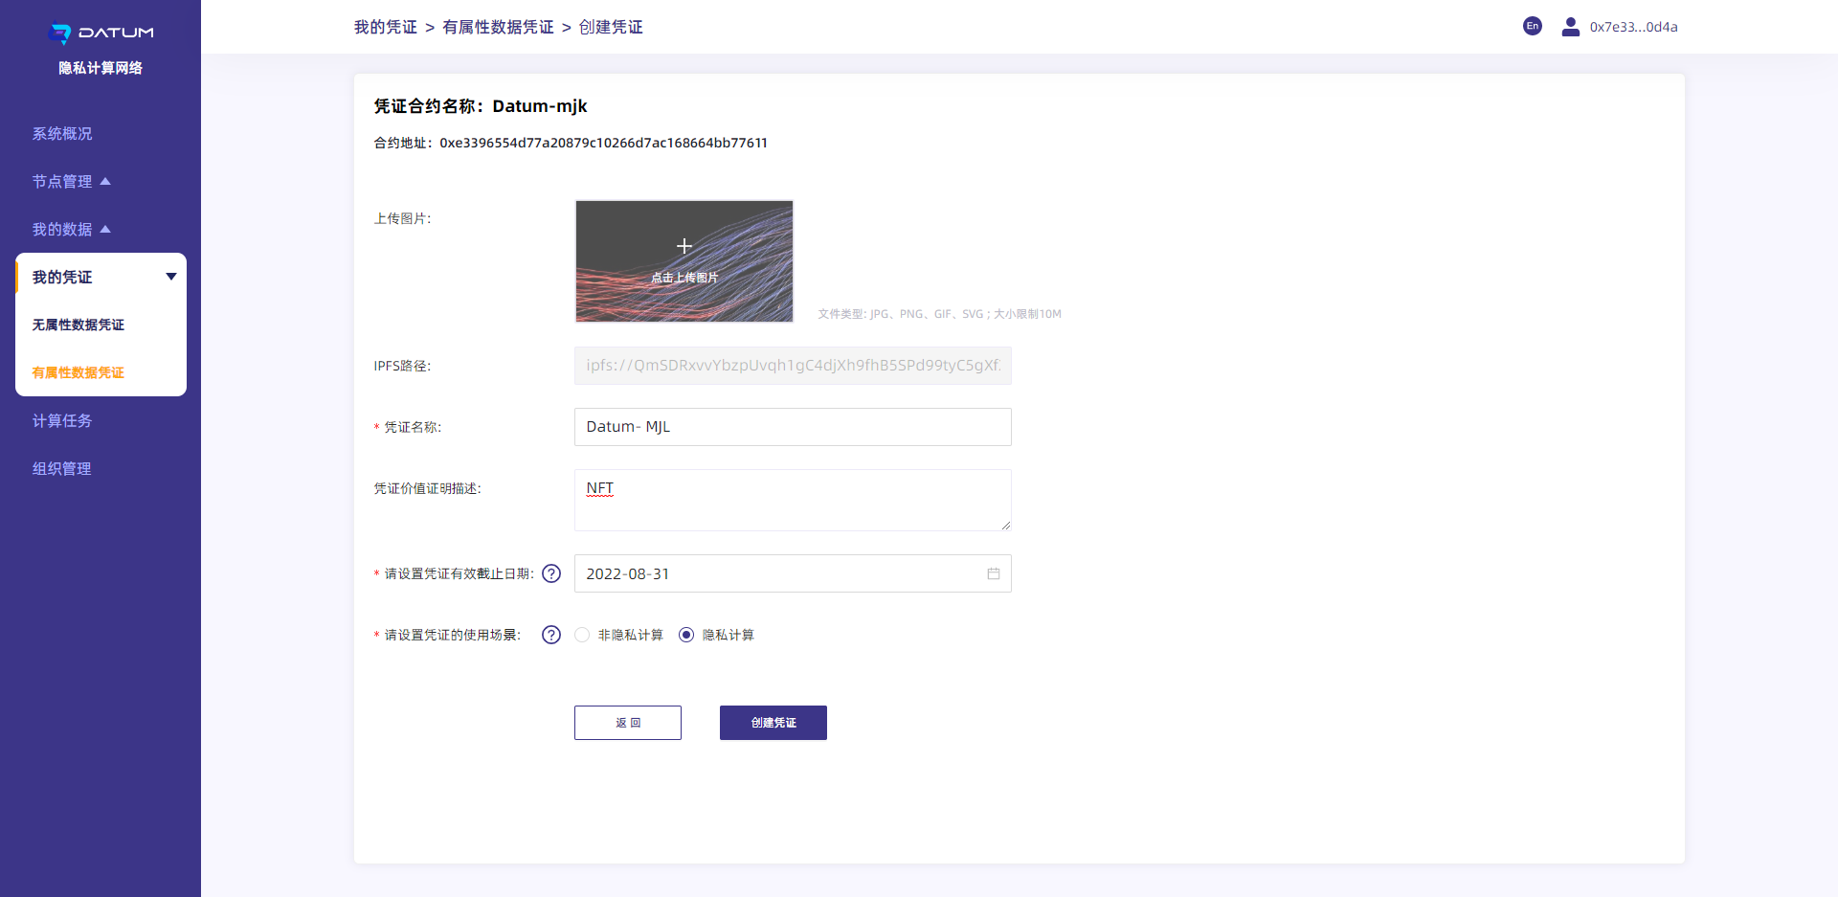This screenshot has width=1838, height=897.
Task: Select the 隐私计算 radio option
Action: 686,635
